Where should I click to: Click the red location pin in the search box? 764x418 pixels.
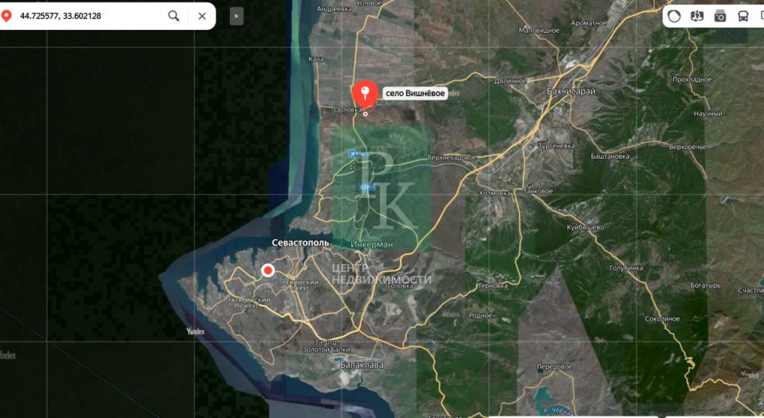coord(7,16)
